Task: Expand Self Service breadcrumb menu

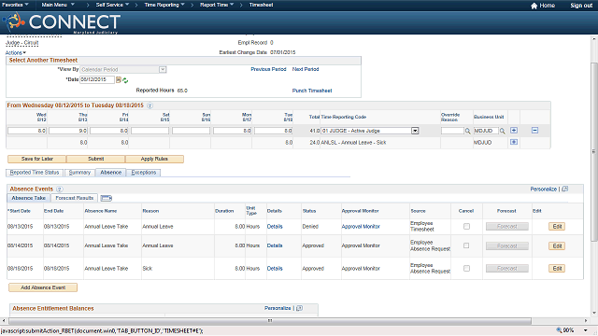Action: pyautogui.click(x=112, y=5)
